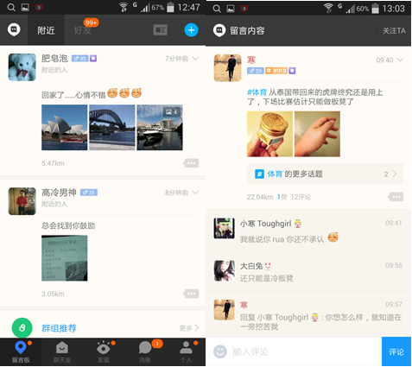Image resolution: width=412 pixels, height=367 pixels.
Task: Tap the search icon in left status bar
Action: click(11, 7)
